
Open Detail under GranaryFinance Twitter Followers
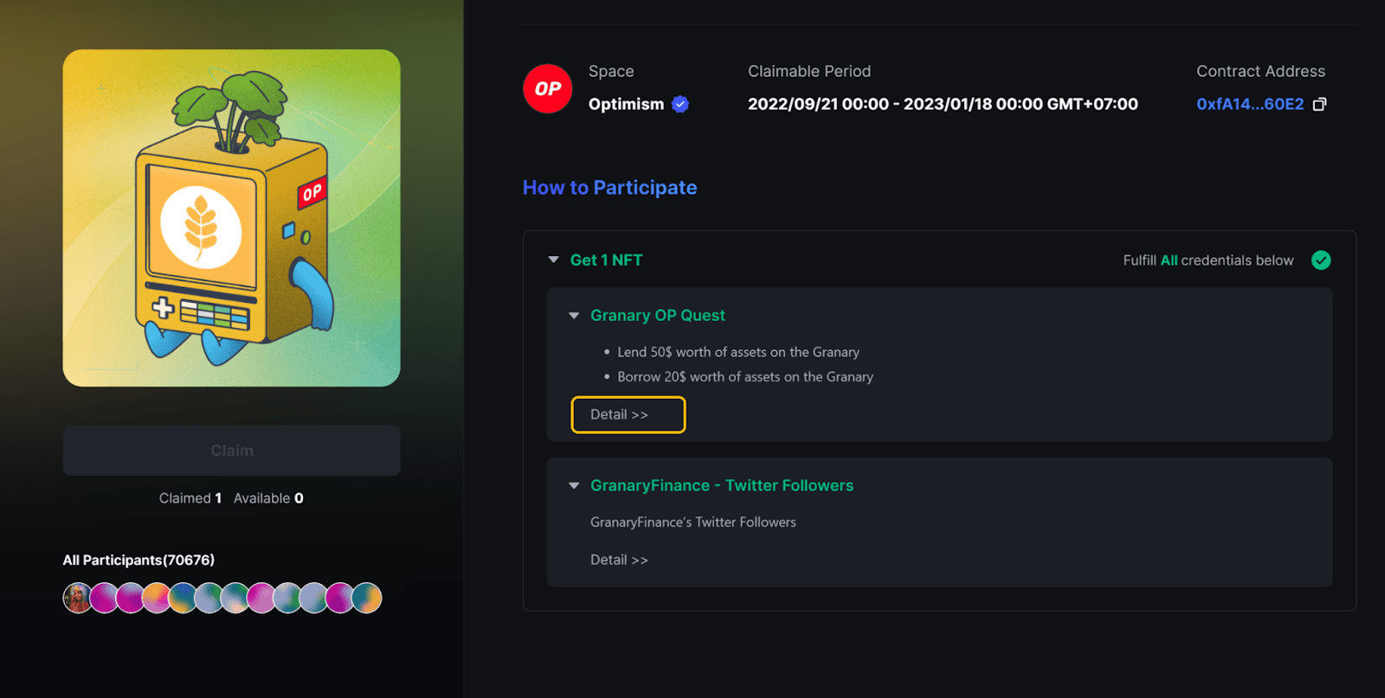click(x=619, y=560)
